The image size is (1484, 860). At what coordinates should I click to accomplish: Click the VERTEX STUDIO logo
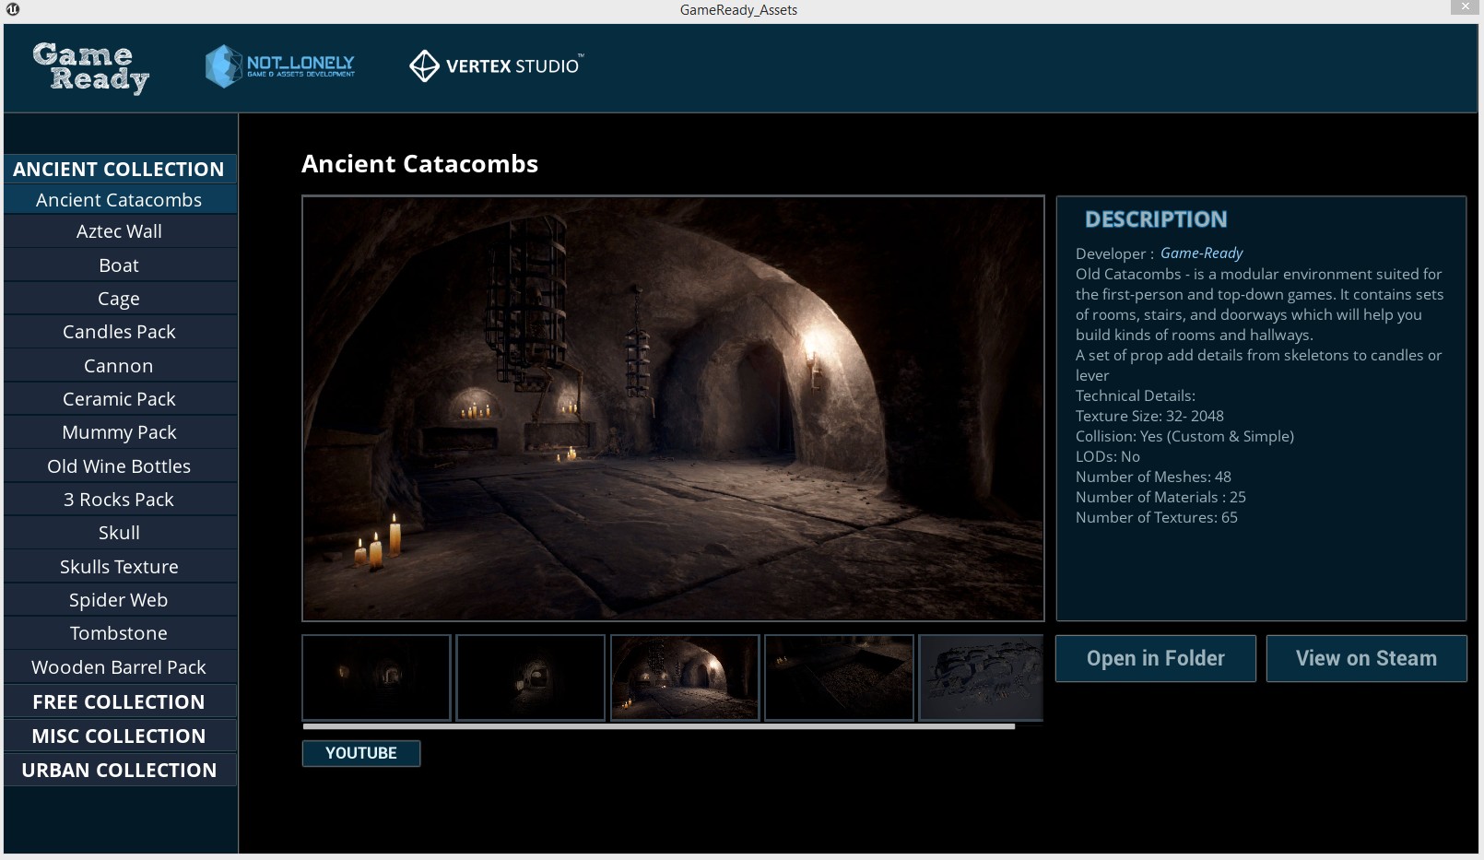(x=495, y=65)
